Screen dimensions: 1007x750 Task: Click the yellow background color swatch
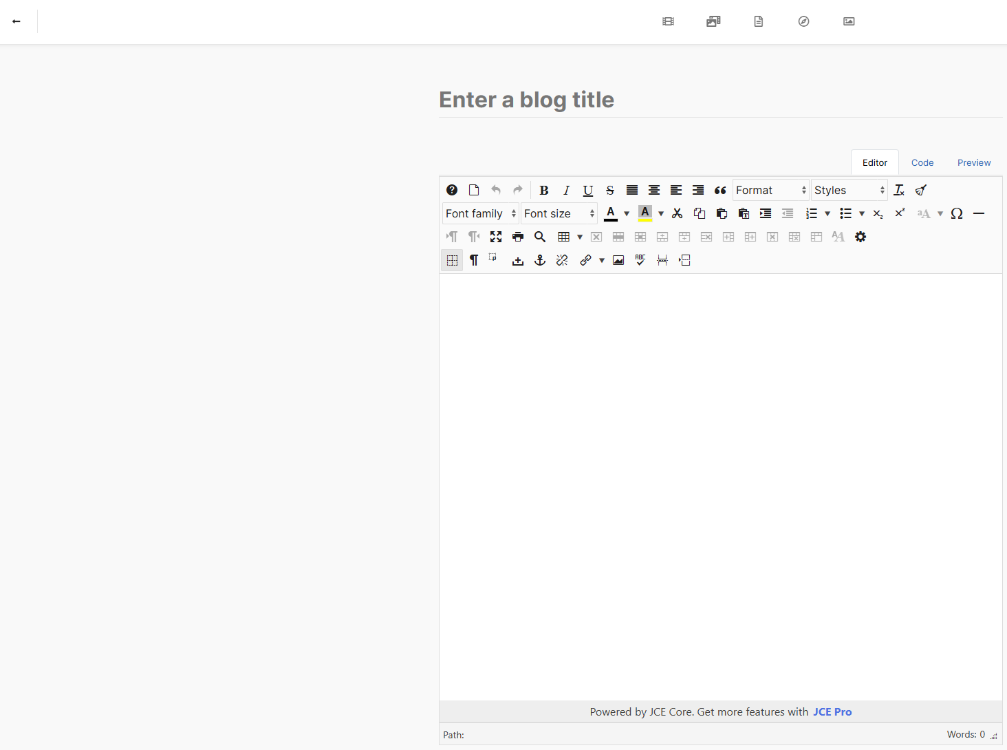645,214
